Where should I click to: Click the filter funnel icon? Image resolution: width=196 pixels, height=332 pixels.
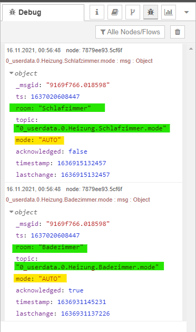click(x=103, y=32)
